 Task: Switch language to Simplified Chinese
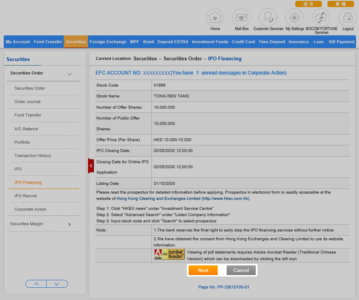308,4
